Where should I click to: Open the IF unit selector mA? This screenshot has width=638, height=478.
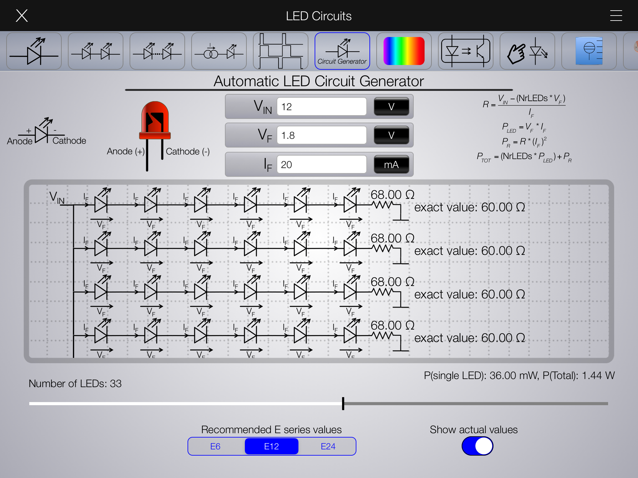[x=391, y=165]
